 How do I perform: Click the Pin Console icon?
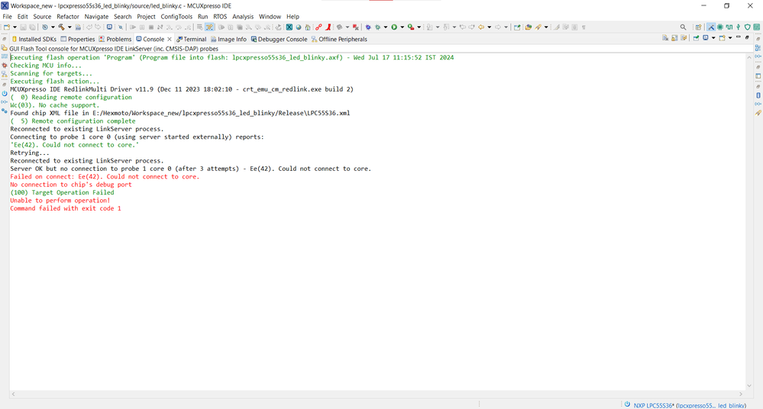[696, 38]
